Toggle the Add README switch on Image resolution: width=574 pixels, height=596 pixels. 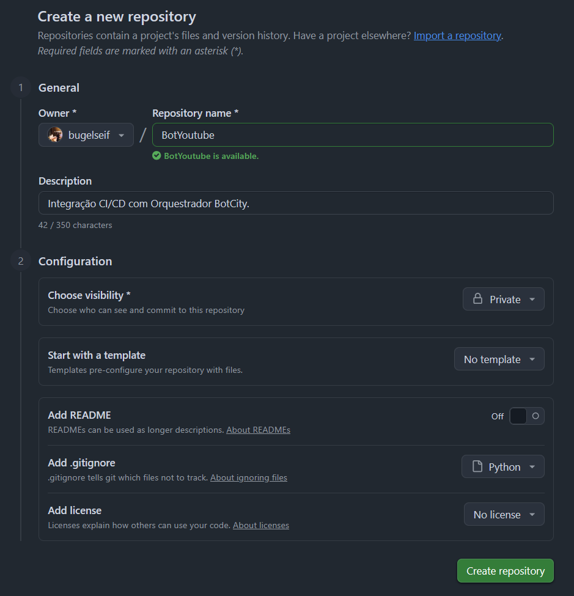[526, 416]
